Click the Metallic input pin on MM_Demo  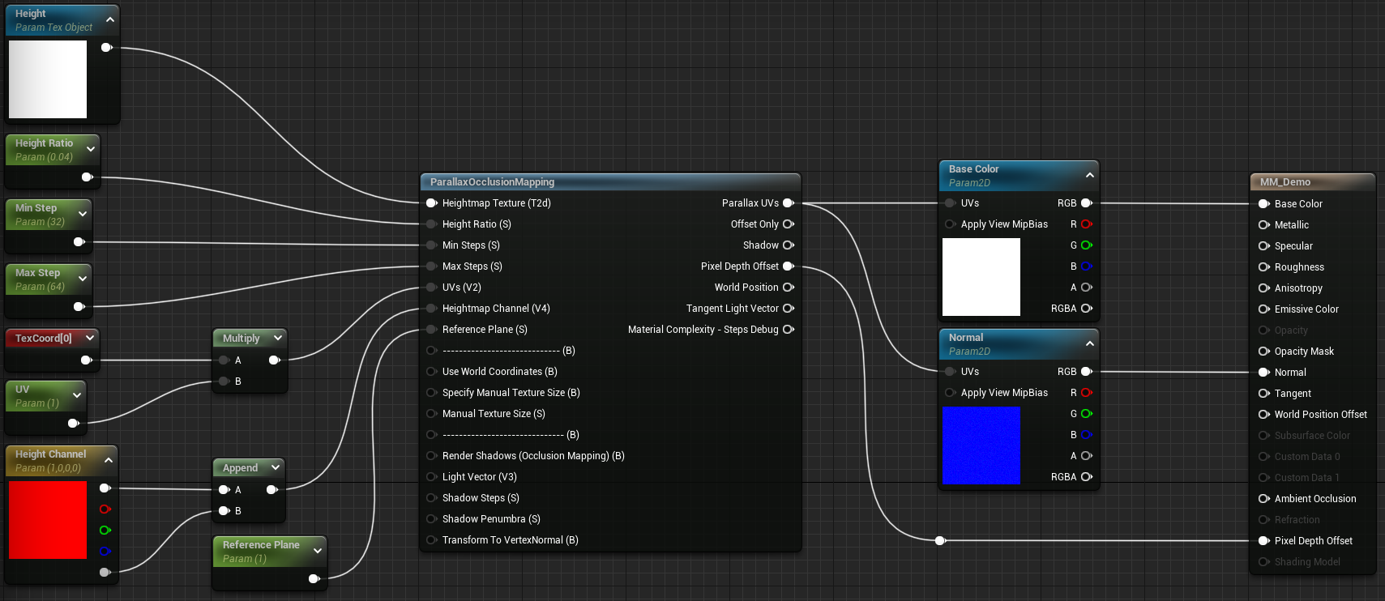coord(1263,225)
